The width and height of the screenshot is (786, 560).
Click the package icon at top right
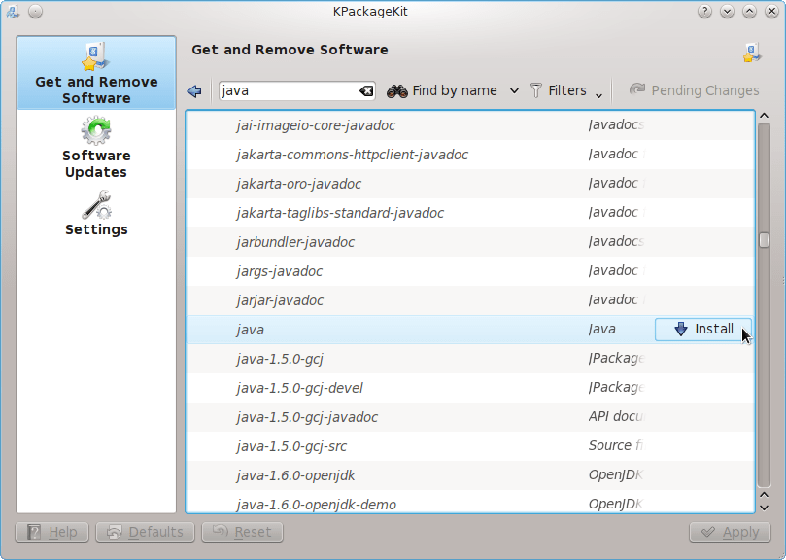click(x=752, y=52)
